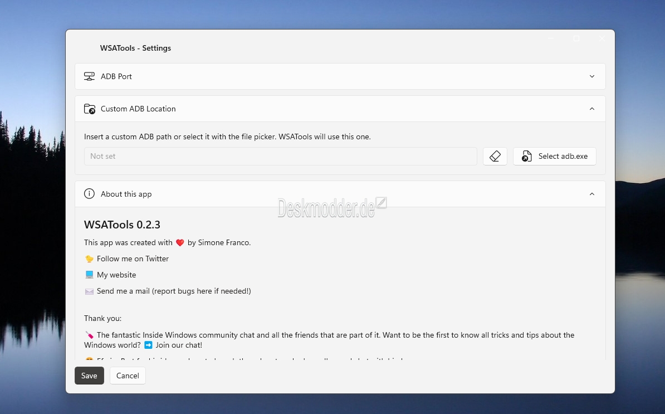This screenshot has width=665, height=414.
Task: Click the WSATools 0.2.3 version heading
Action: 122,225
